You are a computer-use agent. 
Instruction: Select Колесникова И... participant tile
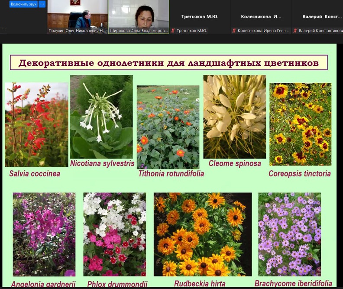coord(261,16)
